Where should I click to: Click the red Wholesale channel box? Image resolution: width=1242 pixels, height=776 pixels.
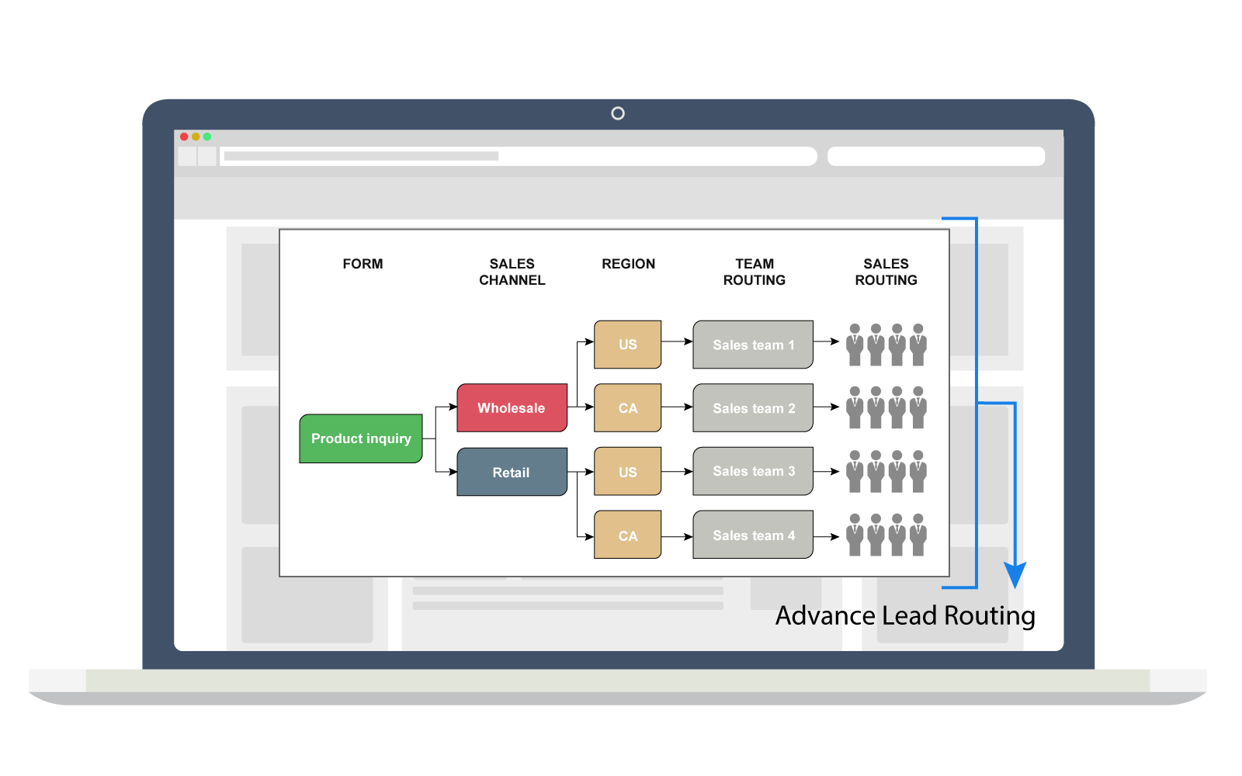point(512,407)
